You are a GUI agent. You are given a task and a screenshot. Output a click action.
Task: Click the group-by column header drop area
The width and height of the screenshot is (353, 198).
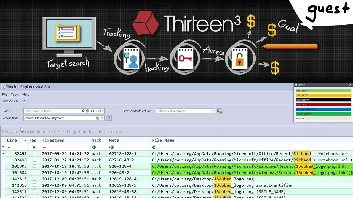point(176,132)
